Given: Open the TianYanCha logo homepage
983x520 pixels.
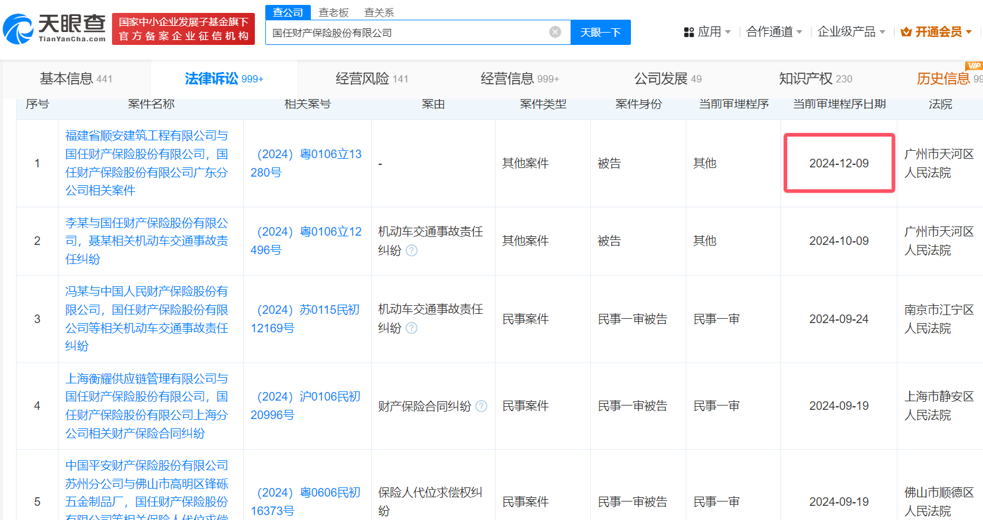Looking at the screenshot, I should (x=54, y=29).
